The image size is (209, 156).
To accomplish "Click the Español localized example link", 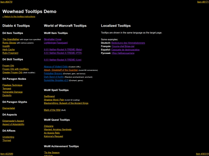I will coord(125,50).
